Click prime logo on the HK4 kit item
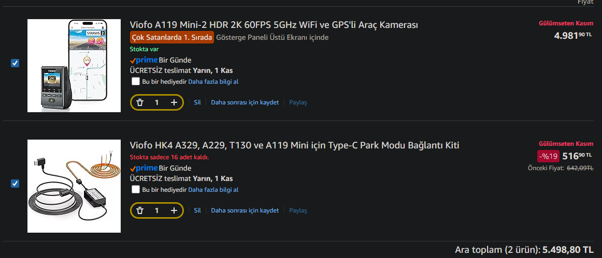Viewport: 602px width, 258px height. coord(144,168)
